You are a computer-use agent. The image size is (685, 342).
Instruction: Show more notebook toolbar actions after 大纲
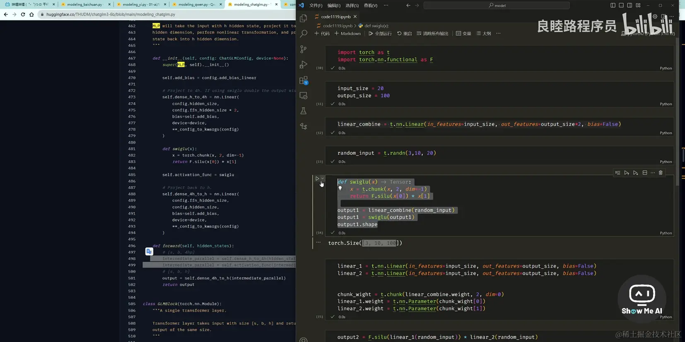[x=498, y=33]
